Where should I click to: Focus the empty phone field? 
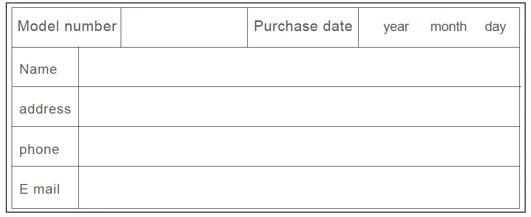(x=299, y=147)
